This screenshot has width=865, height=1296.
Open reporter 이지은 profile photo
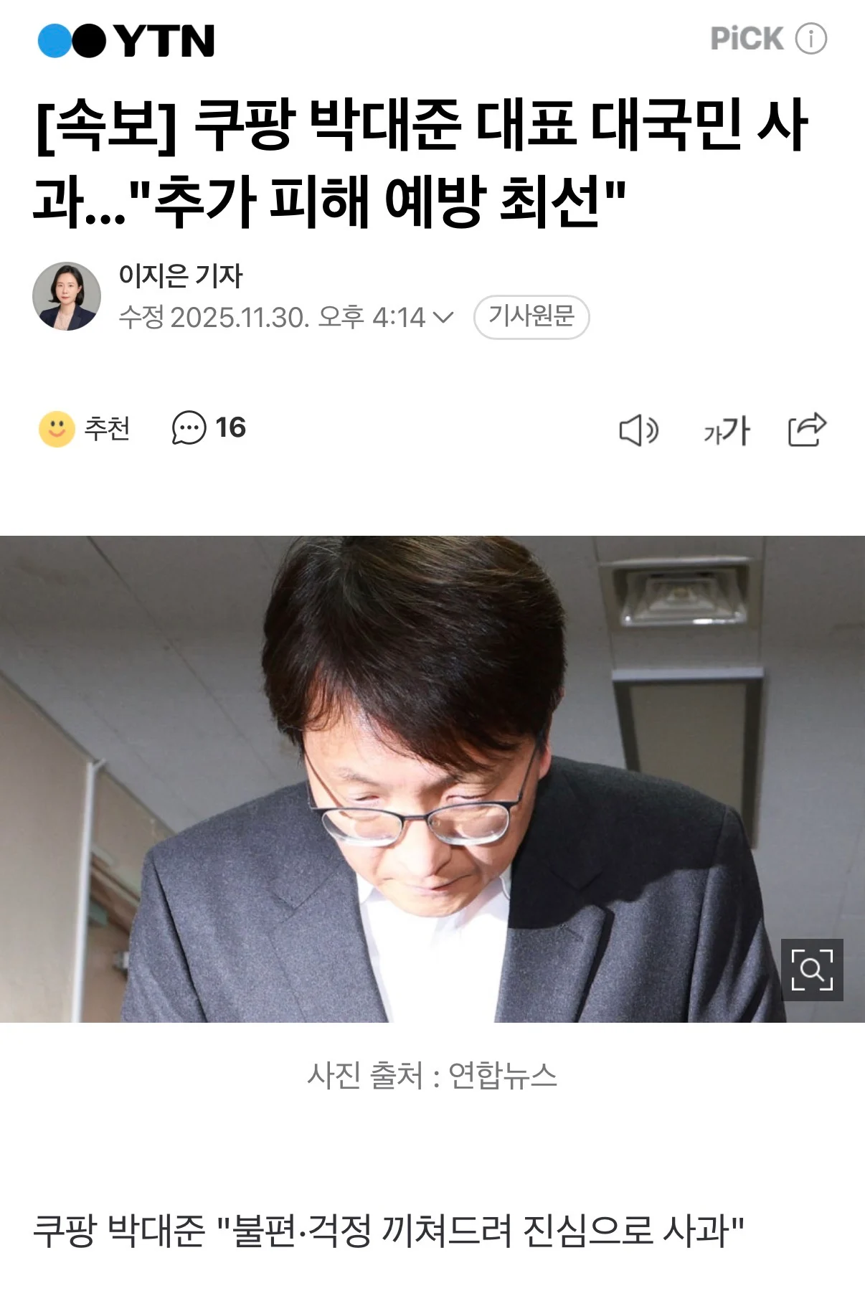point(67,296)
